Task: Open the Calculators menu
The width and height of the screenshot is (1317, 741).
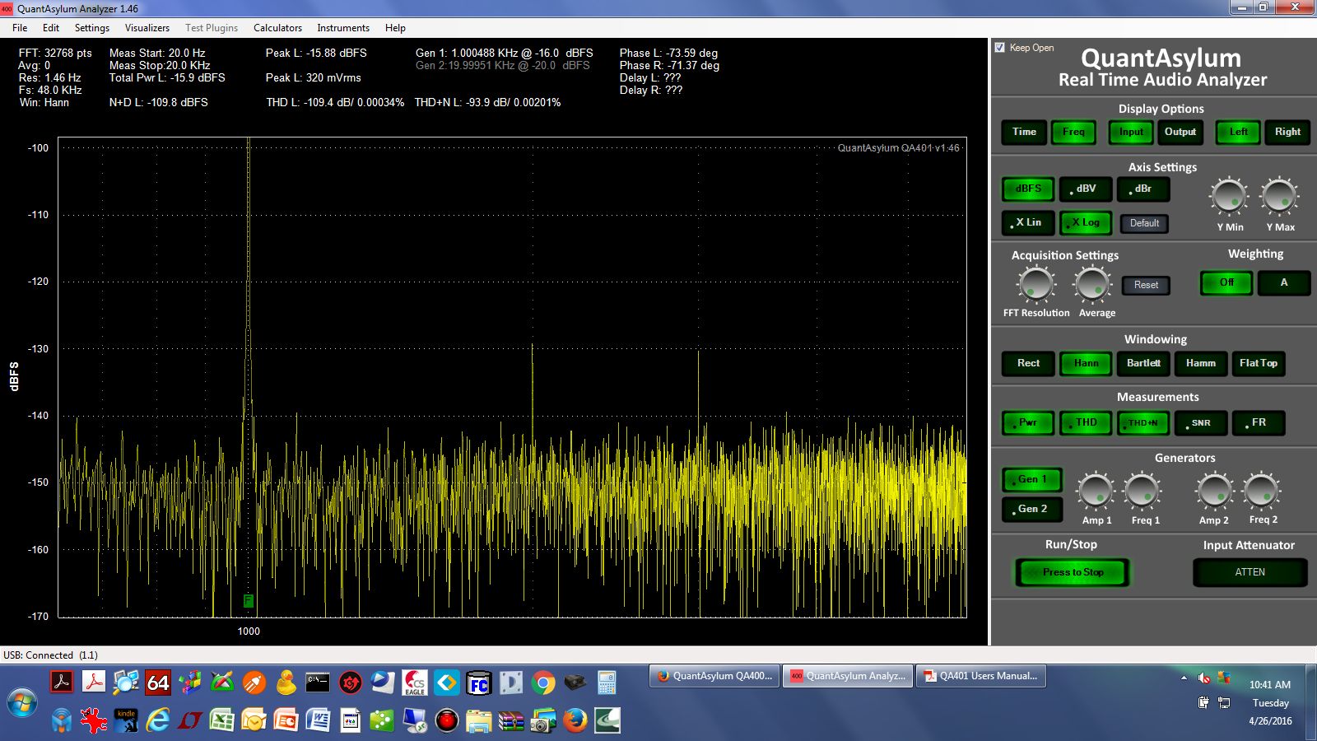Action: [x=277, y=28]
